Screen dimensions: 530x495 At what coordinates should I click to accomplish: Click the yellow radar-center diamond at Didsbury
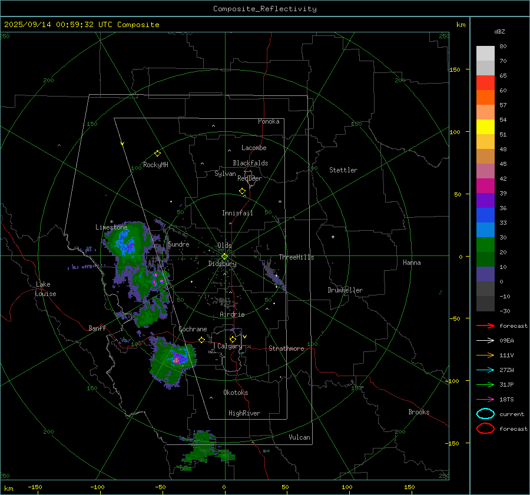click(224, 257)
